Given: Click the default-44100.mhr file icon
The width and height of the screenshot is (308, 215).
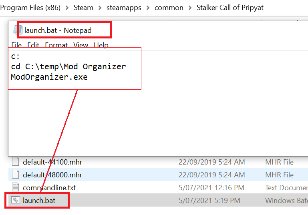Looking at the screenshot, I should coord(16,162).
